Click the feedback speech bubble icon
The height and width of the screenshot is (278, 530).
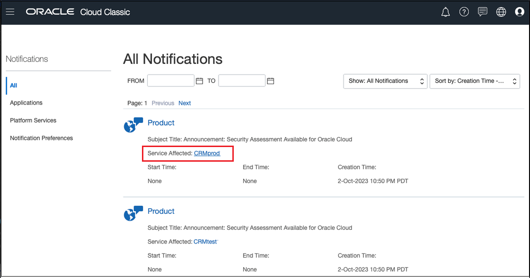[x=482, y=11]
